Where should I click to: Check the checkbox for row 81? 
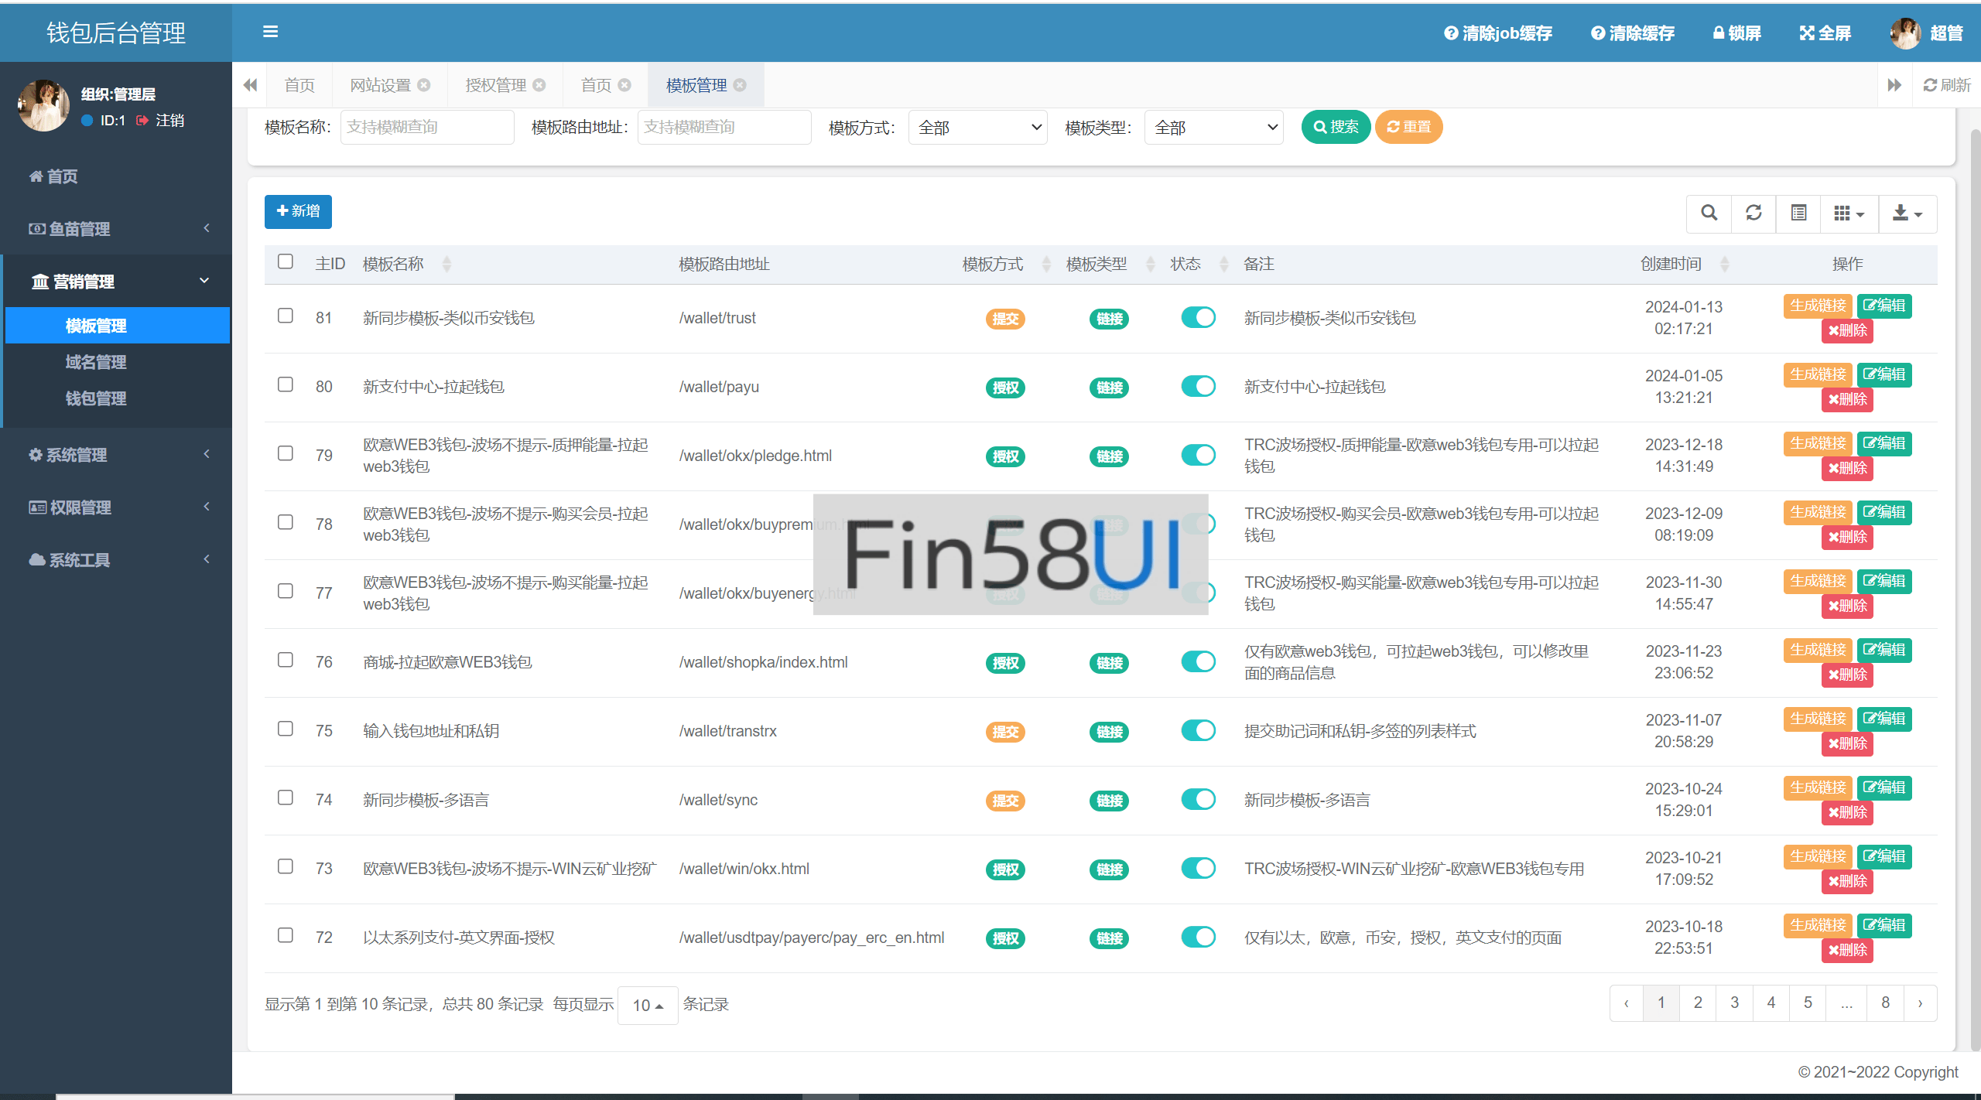pos(286,316)
